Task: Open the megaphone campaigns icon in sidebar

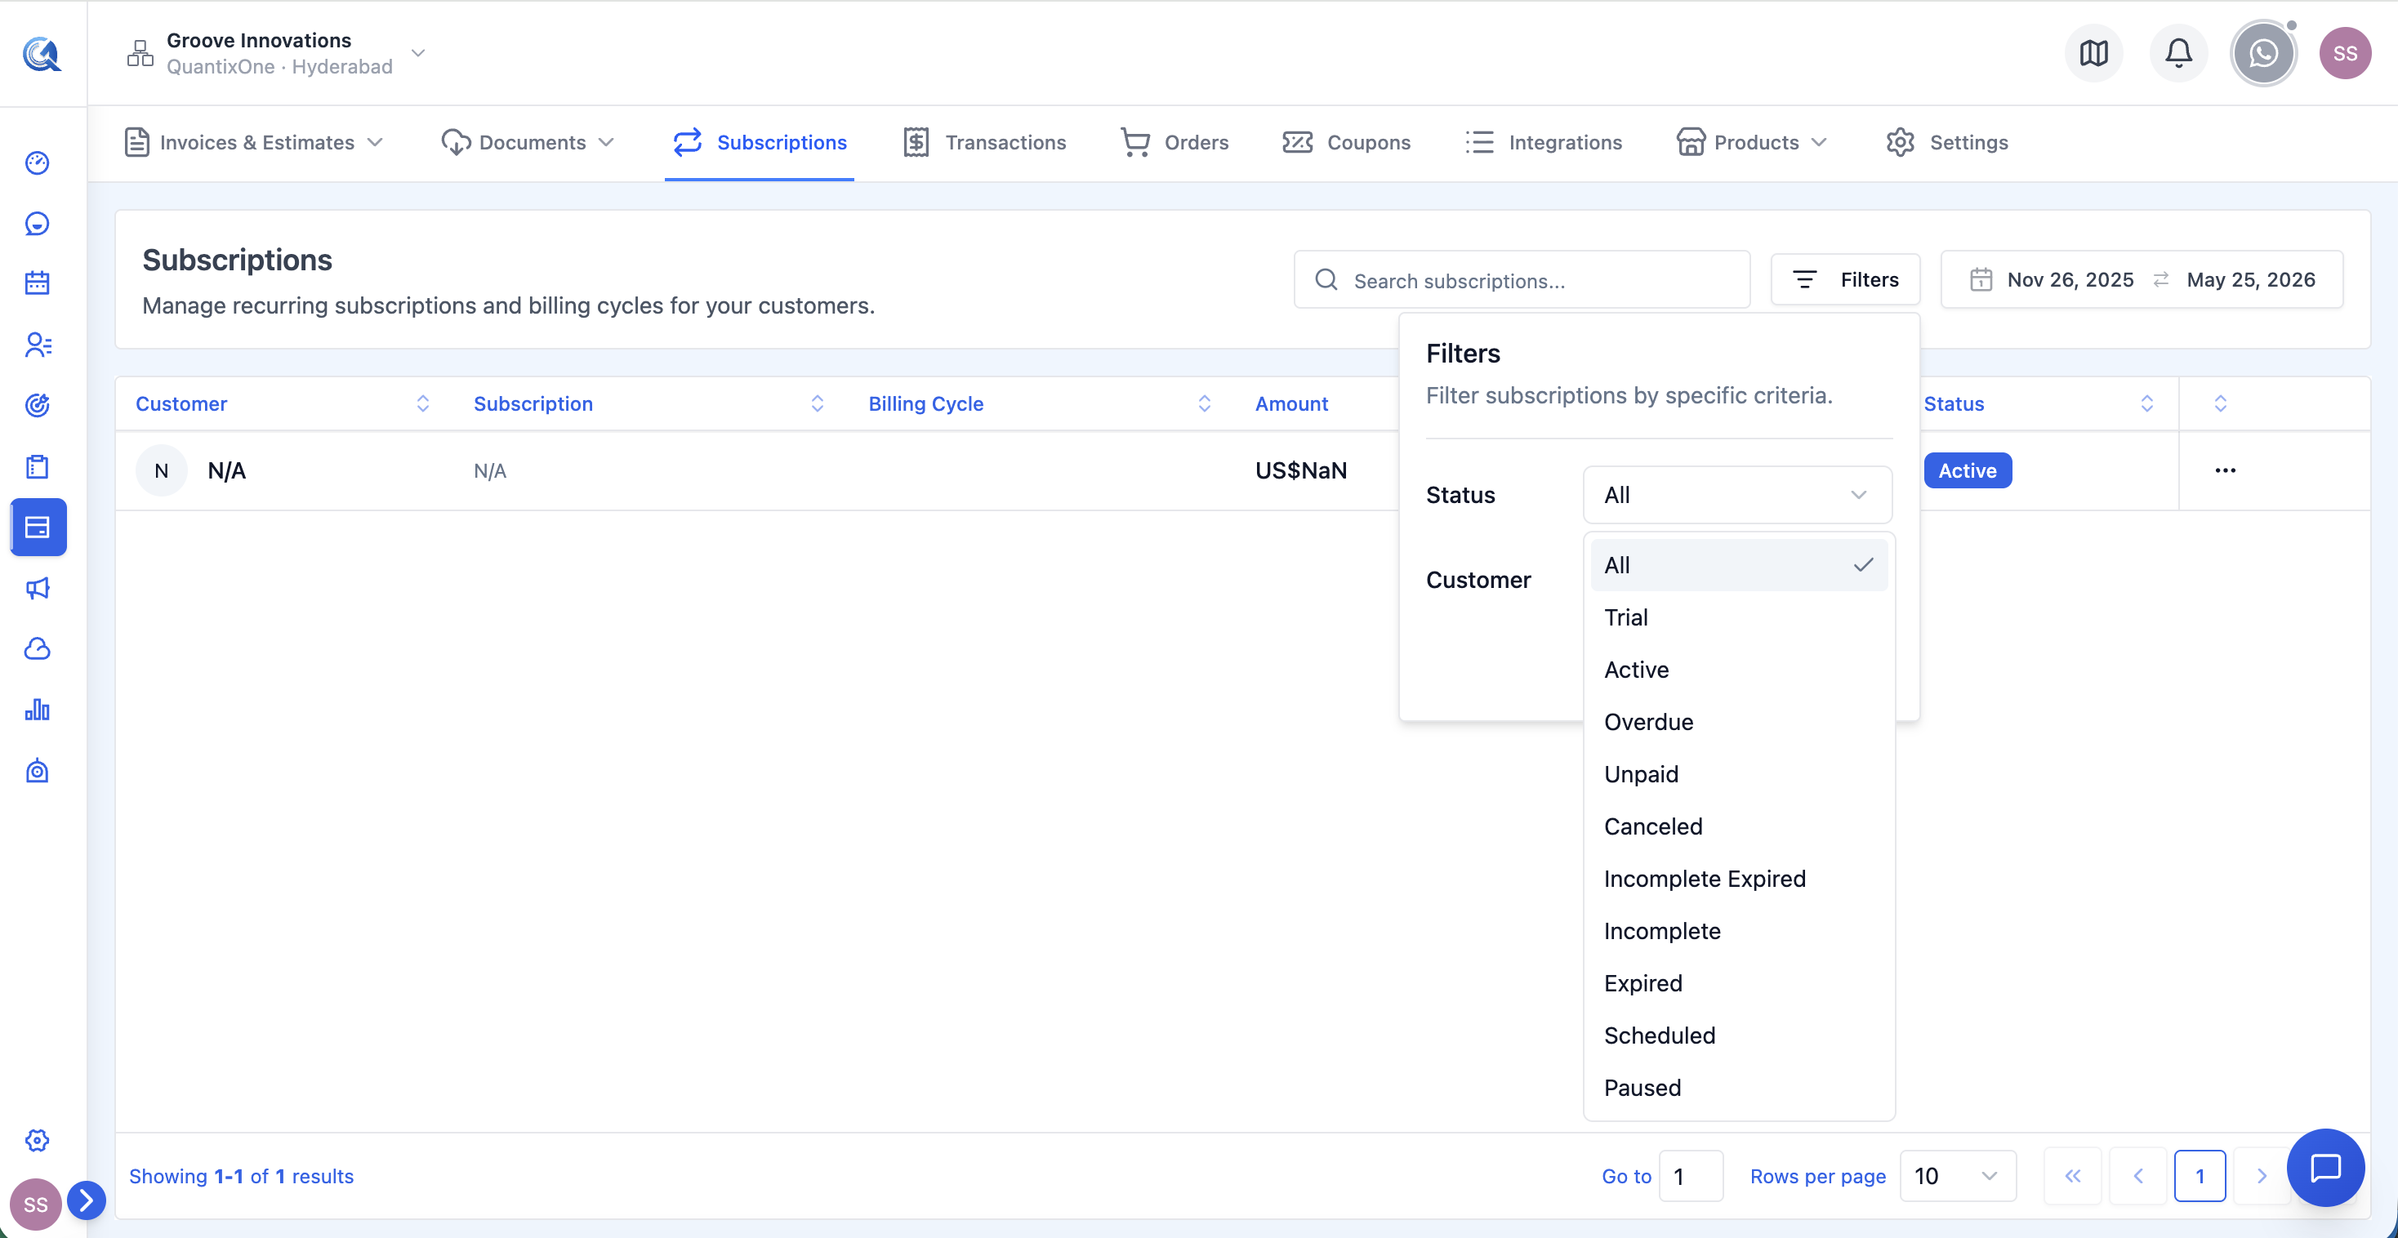Action: [x=38, y=588]
